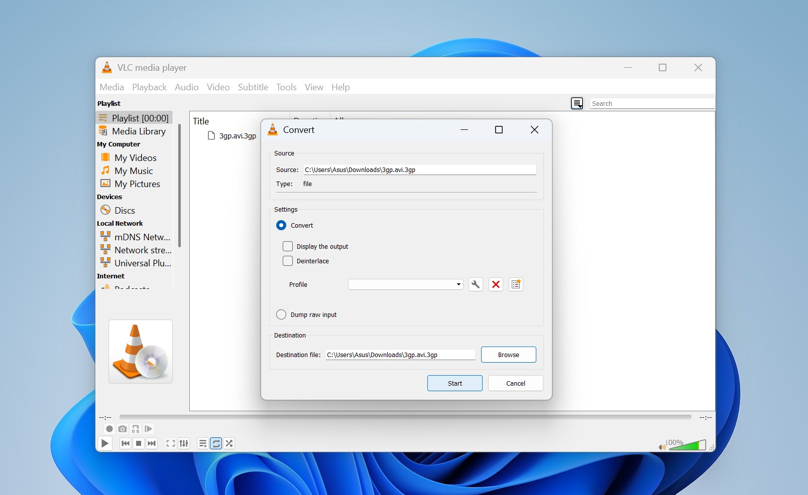Open the Profile dropdown
Viewport: 808px width, 495px height.
(x=406, y=284)
